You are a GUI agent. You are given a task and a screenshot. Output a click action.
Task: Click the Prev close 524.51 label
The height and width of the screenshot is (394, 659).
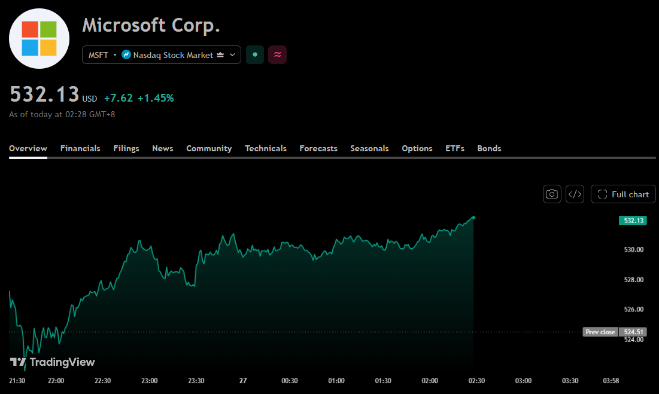(x=615, y=332)
